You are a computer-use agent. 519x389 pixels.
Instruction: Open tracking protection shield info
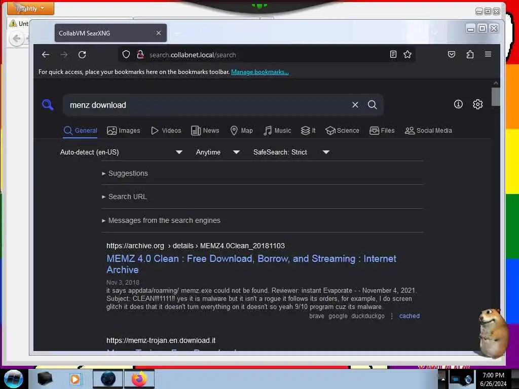(x=126, y=55)
